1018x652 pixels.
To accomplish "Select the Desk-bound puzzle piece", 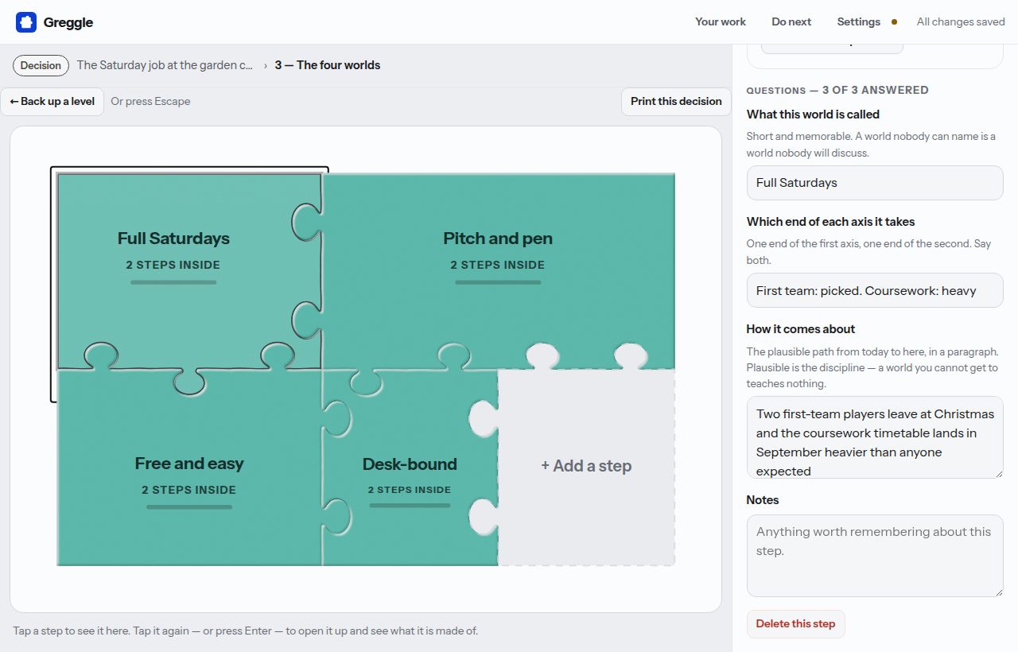I will tap(410, 468).
